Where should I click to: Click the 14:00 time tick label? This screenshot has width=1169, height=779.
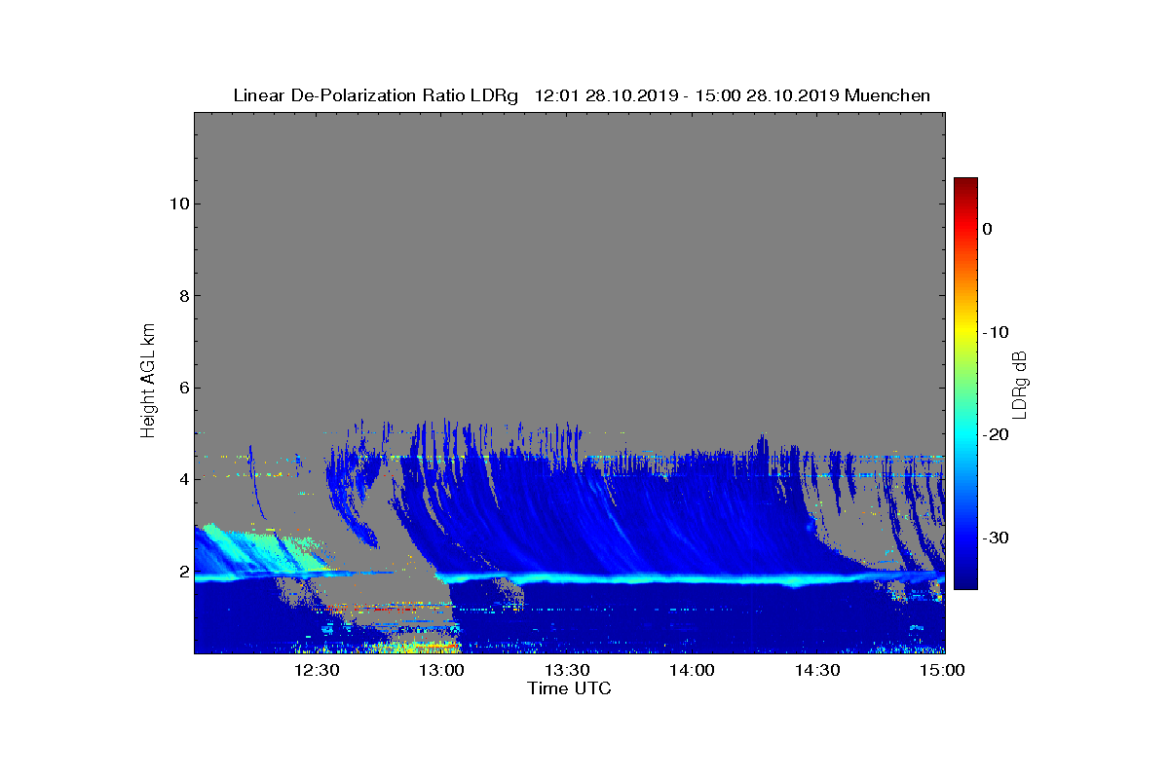692,671
